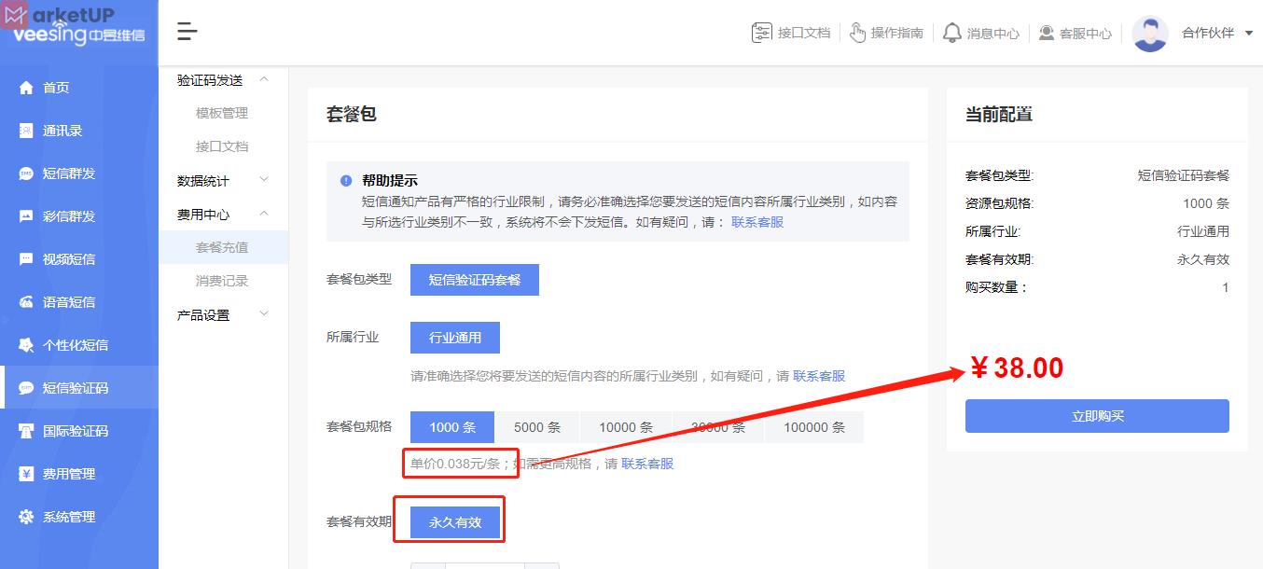Image resolution: width=1263 pixels, height=569 pixels.
Task: Click the 短信群发 sidebar icon
Action: 26,173
